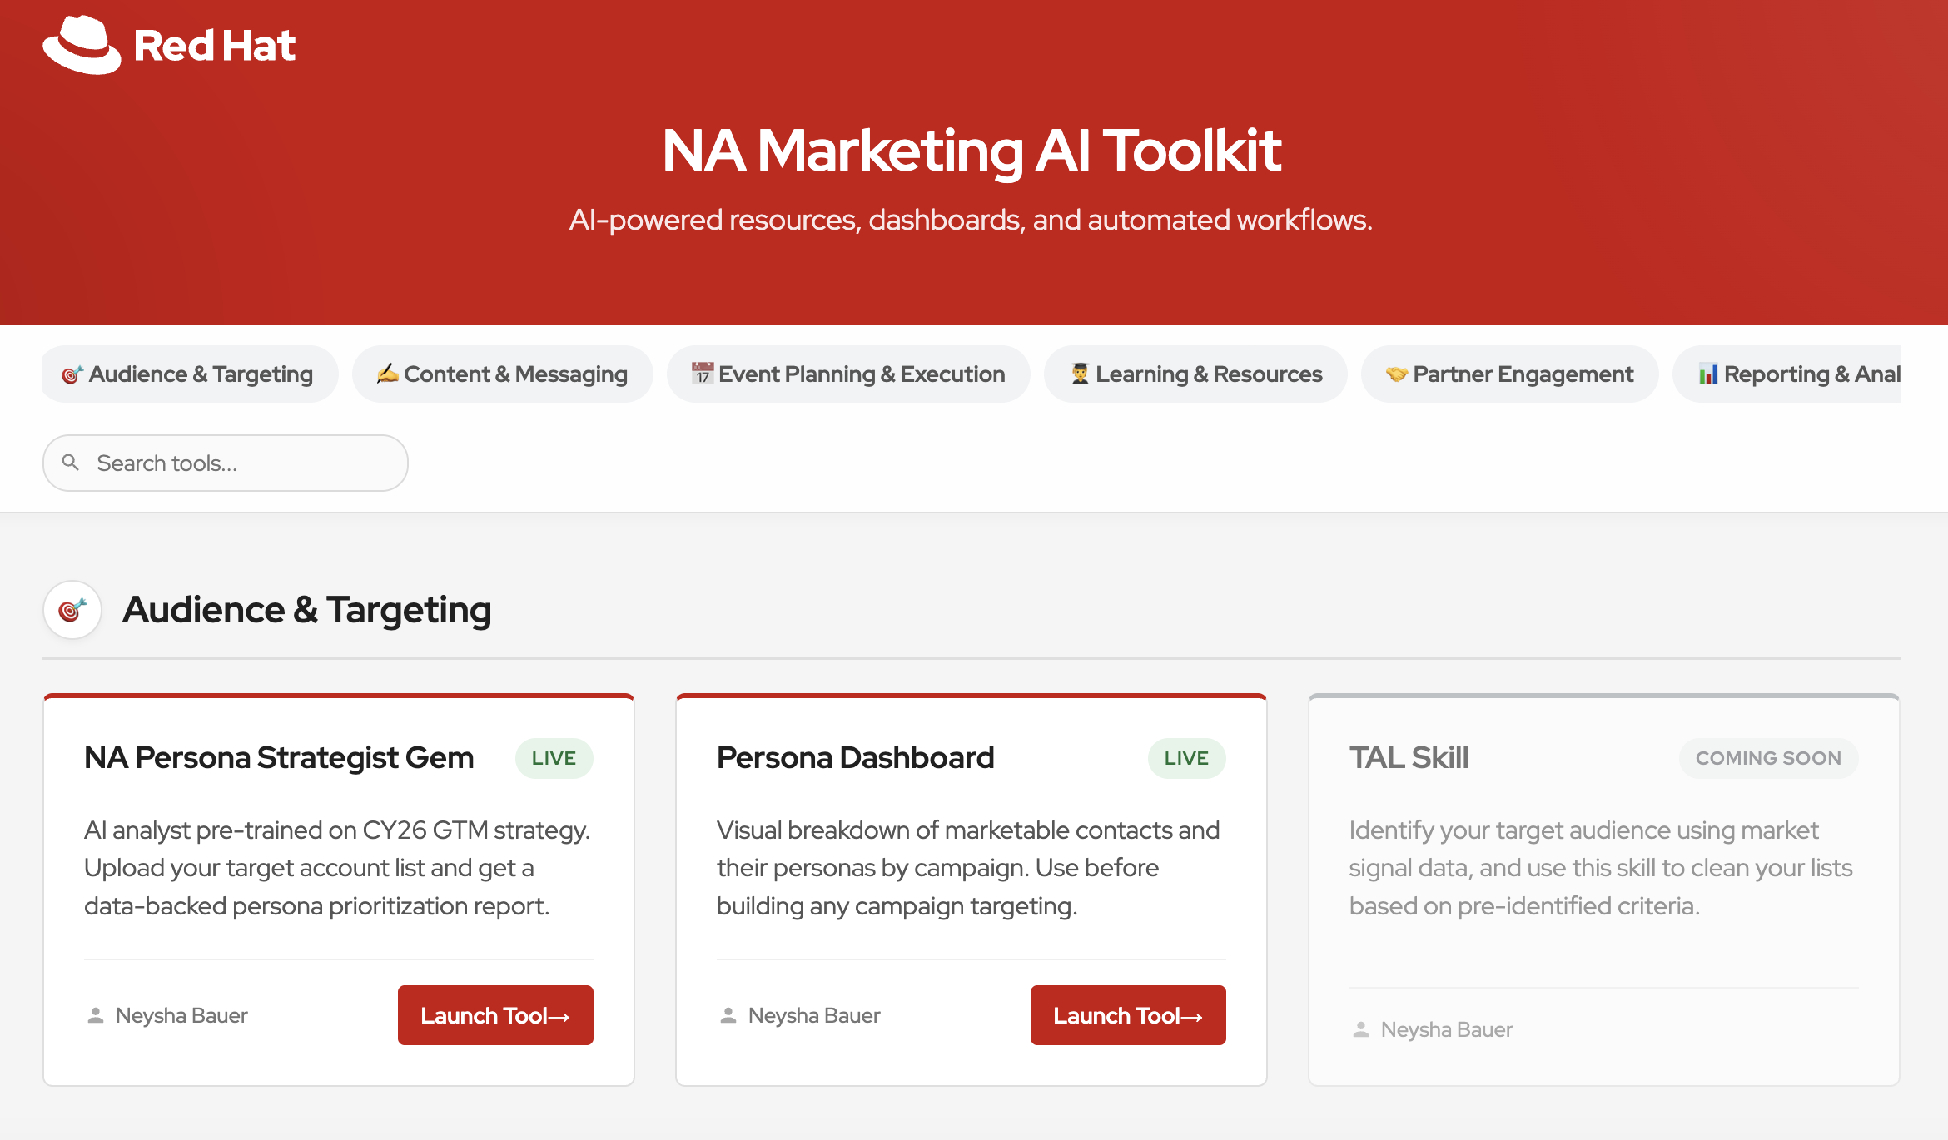Click the COMING SOON badge on TAL Skill
This screenshot has height=1140, width=1948.
point(1769,758)
